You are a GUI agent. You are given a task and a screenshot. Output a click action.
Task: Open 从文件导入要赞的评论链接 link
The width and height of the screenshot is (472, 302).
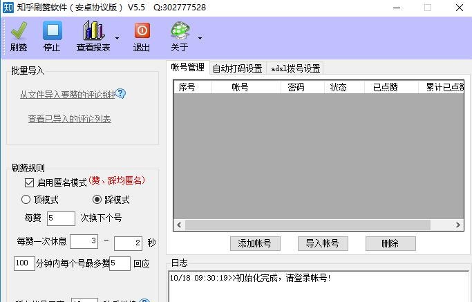(x=68, y=95)
